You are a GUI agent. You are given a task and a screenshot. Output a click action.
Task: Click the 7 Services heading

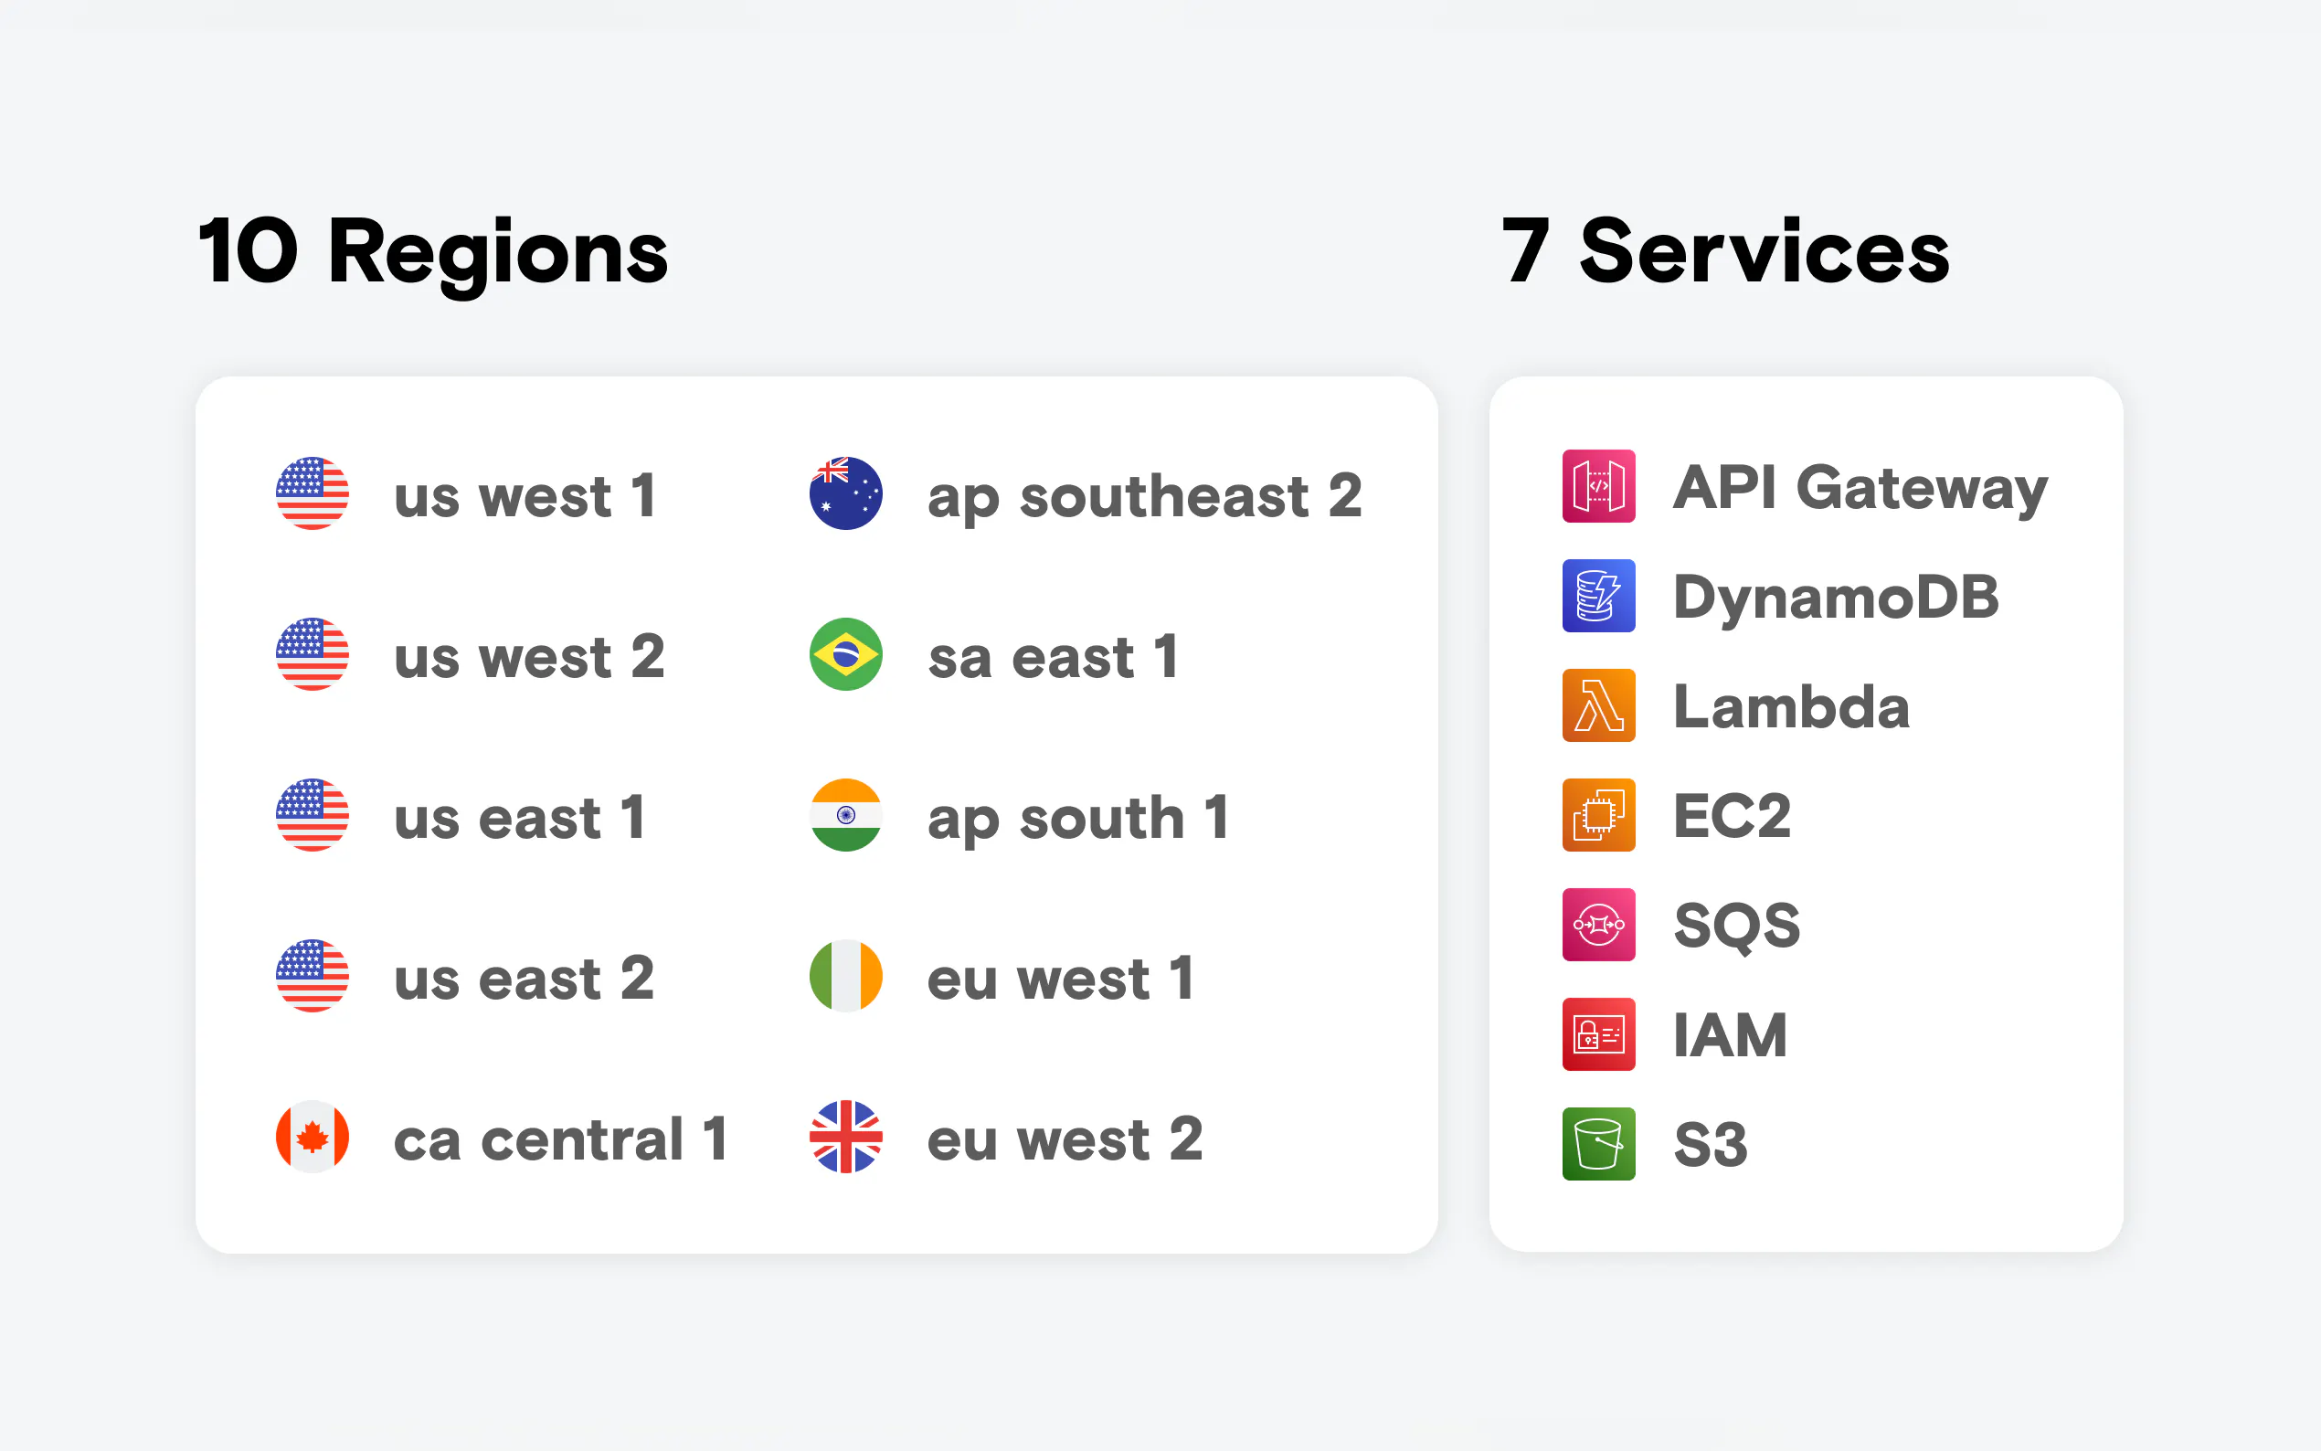coord(1725,251)
